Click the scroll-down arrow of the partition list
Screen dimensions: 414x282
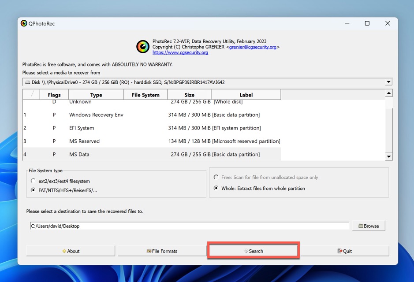click(388, 156)
